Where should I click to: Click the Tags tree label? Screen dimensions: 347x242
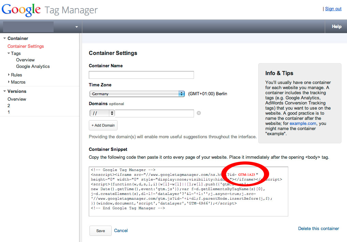(x=16, y=53)
